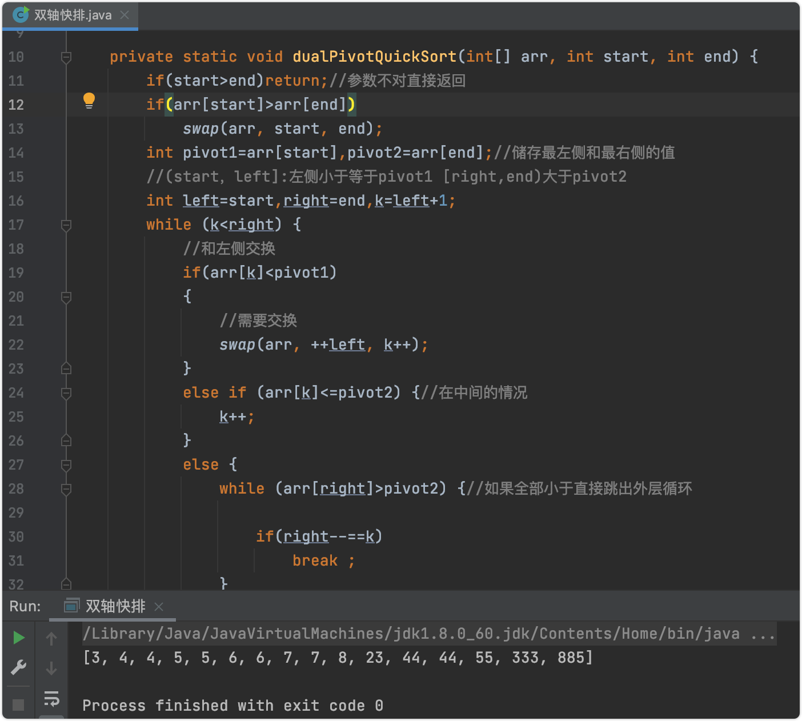The height and width of the screenshot is (721, 802).
Task: Collapse else-if fold at line 24
Action: (x=66, y=393)
